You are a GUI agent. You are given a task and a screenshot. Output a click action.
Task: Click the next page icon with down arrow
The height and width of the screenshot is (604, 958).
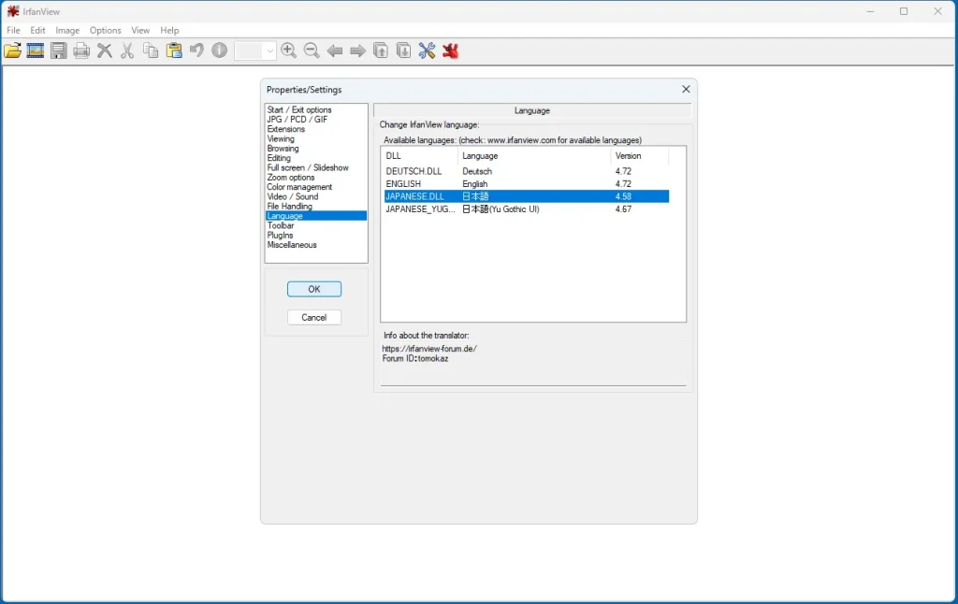coord(404,50)
